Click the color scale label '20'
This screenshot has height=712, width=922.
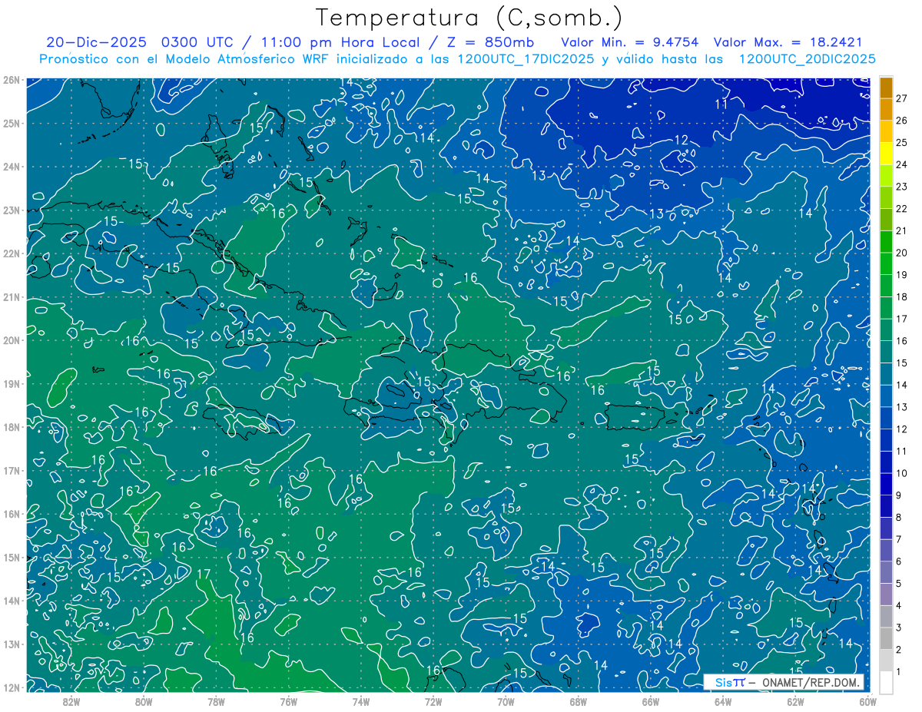(x=901, y=253)
